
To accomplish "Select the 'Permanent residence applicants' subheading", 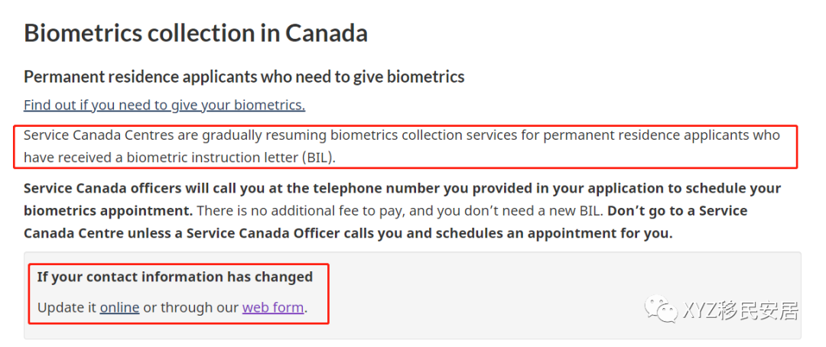I will click(x=244, y=77).
